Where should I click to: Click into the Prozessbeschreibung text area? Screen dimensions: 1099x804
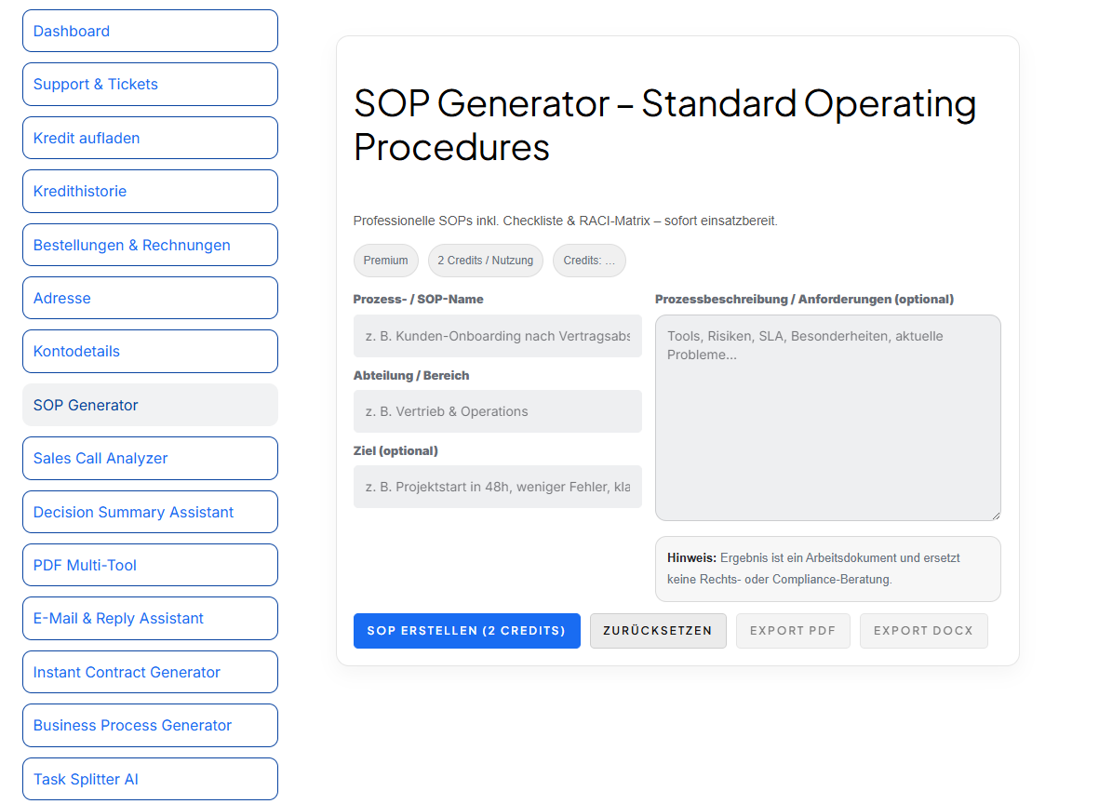(827, 417)
